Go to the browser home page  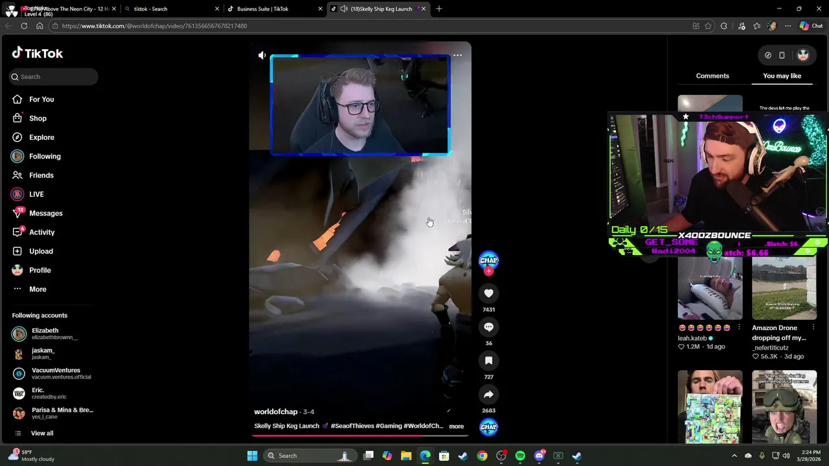point(40,26)
